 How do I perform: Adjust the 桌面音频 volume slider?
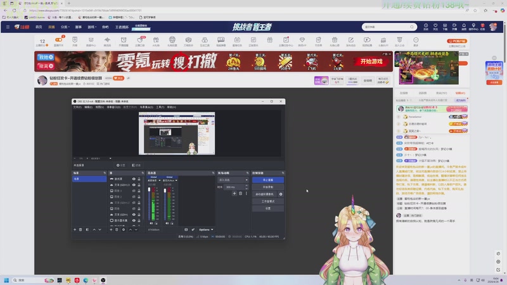click(x=149, y=203)
